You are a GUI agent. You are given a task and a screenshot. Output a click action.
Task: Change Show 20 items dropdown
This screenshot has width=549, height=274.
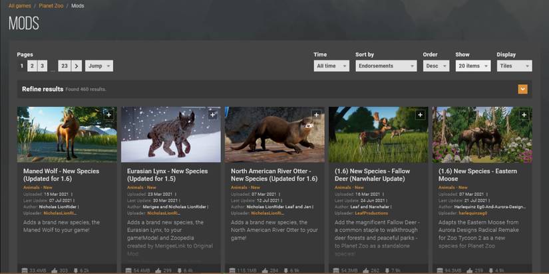coord(472,66)
